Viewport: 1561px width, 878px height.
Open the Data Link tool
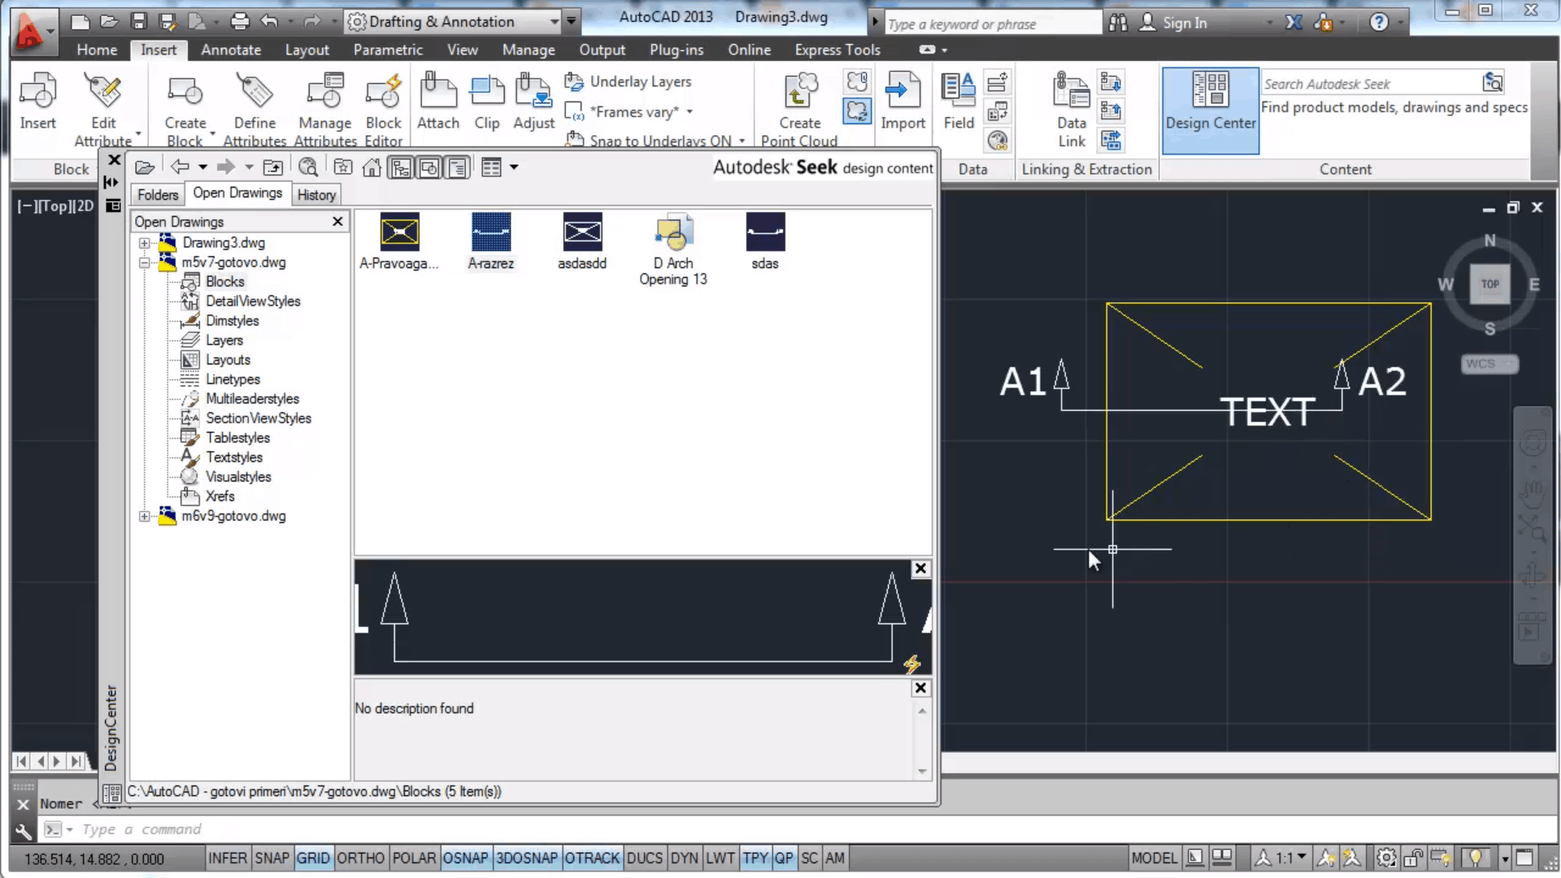pos(1072,110)
